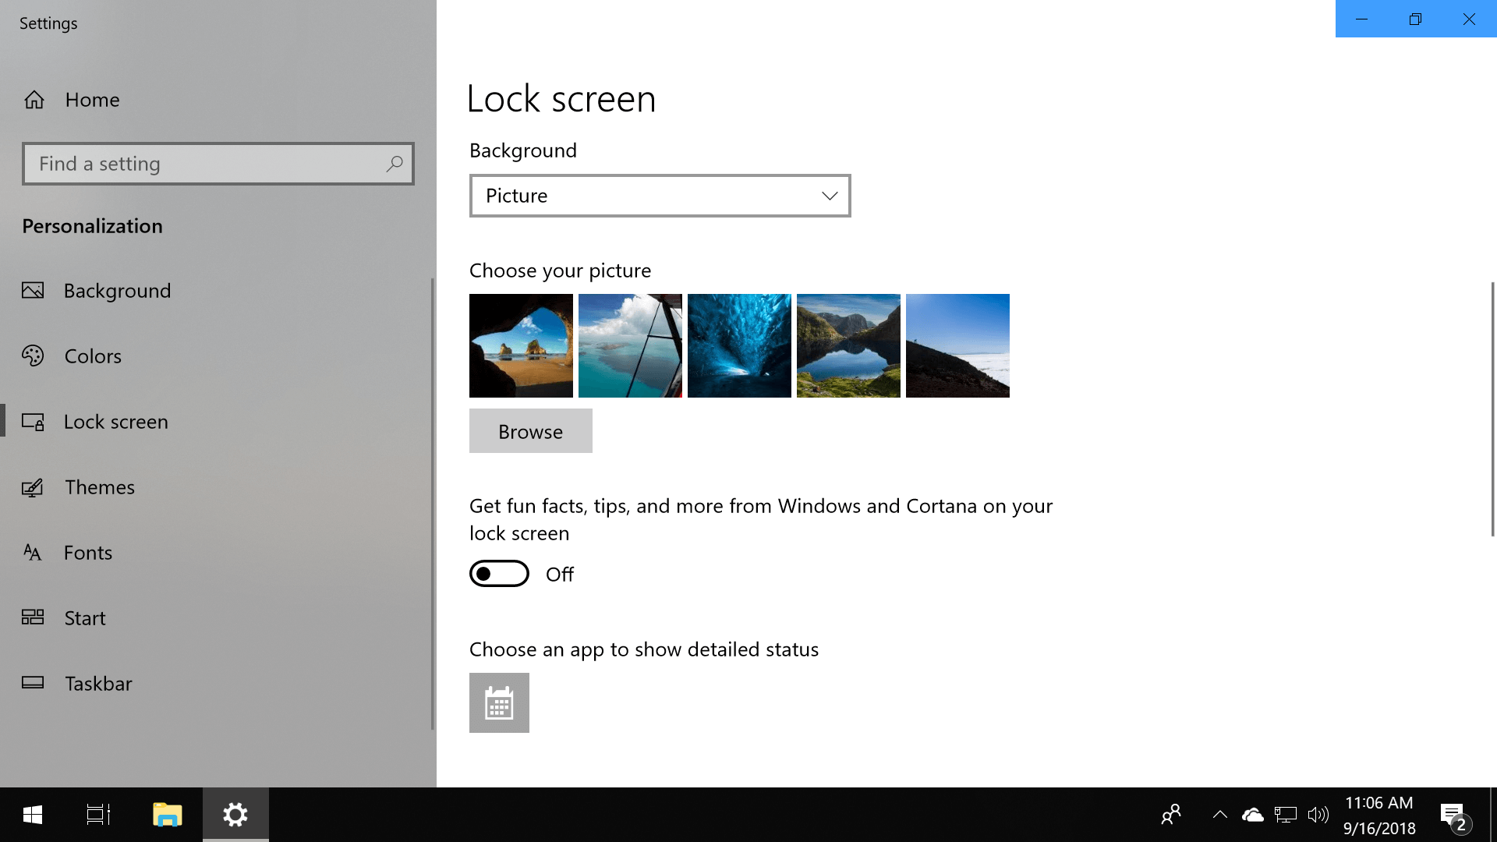1497x842 pixels.
Task: Click the Themes personalization icon
Action: click(33, 486)
